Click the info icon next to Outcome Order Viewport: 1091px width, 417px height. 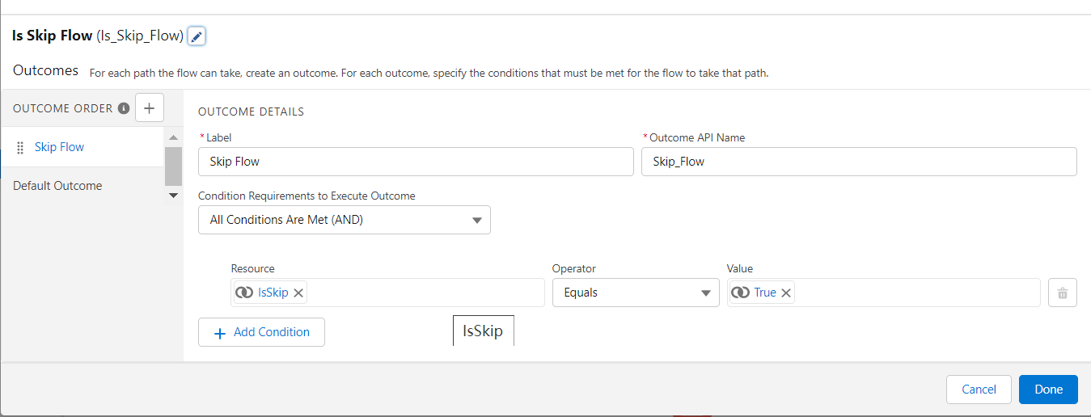point(124,108)
